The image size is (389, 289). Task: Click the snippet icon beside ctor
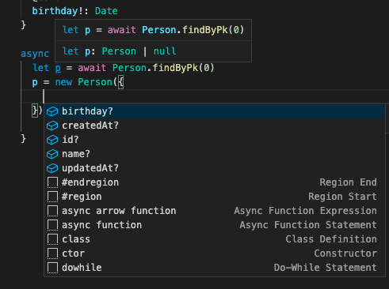point(52,253)
